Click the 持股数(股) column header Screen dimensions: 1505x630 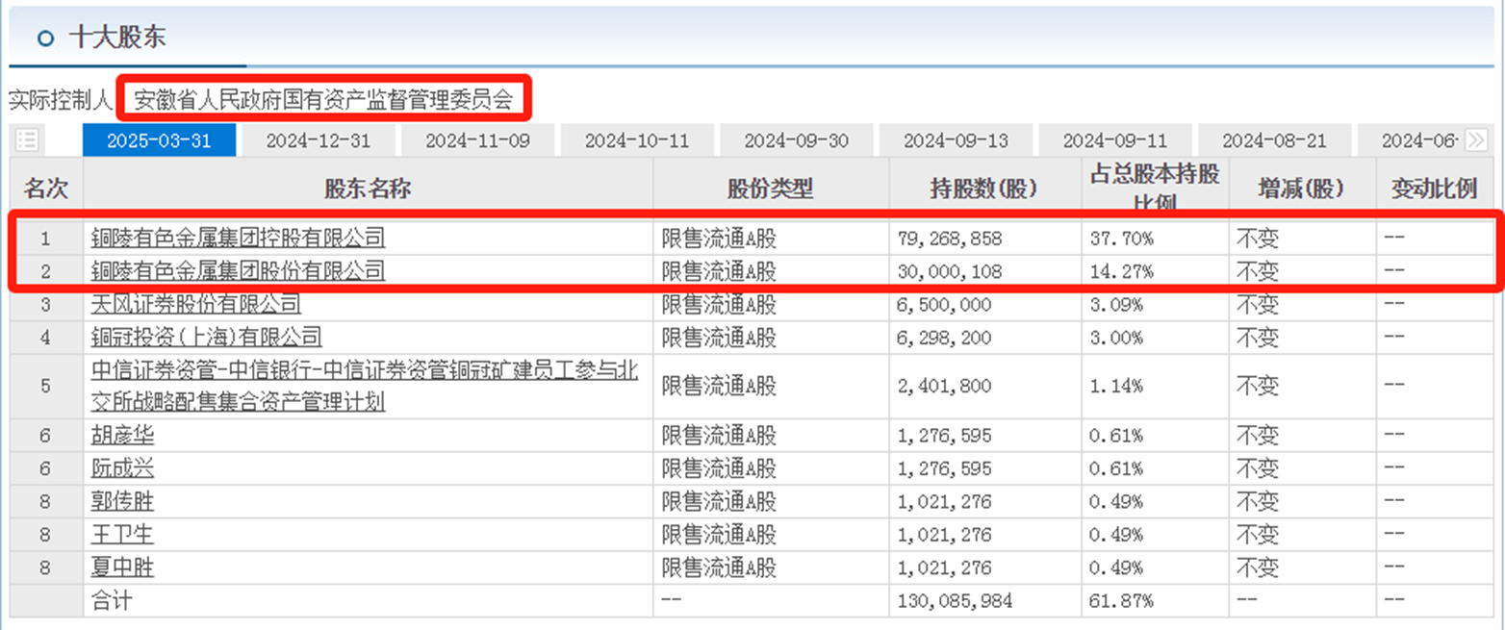click(984, 189)
